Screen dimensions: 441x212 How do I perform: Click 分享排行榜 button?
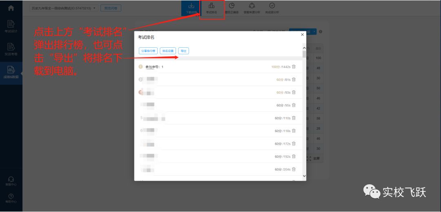[148, 51]
